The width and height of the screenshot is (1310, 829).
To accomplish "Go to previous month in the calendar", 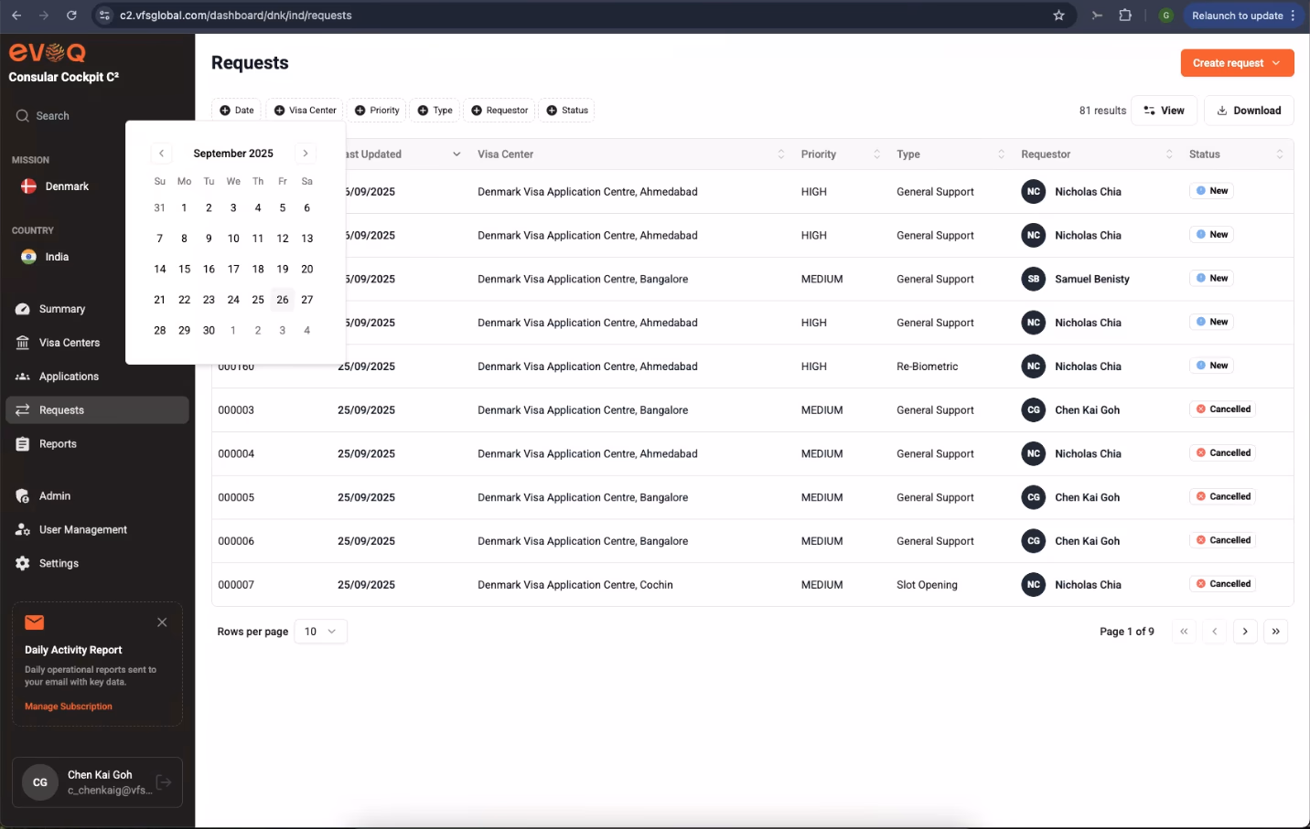I will point(162,154).
